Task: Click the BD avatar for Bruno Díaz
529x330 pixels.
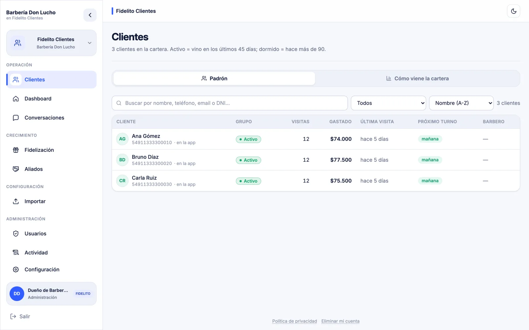Action: pos(122,160)
